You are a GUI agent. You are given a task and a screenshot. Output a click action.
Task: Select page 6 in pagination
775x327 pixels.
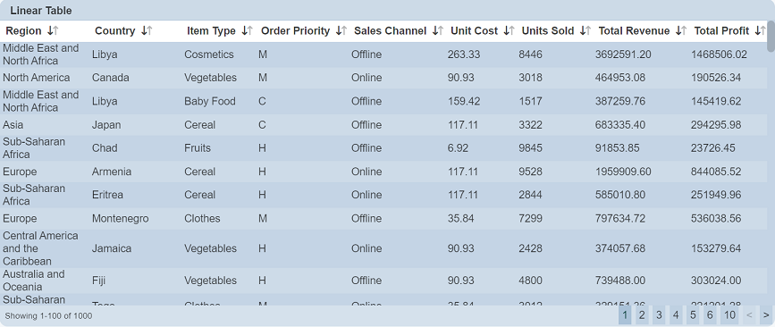pos(710,315)
